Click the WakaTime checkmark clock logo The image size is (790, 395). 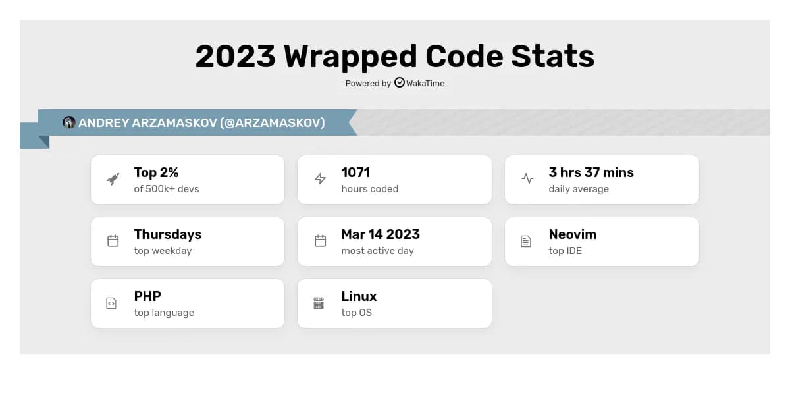400,83
